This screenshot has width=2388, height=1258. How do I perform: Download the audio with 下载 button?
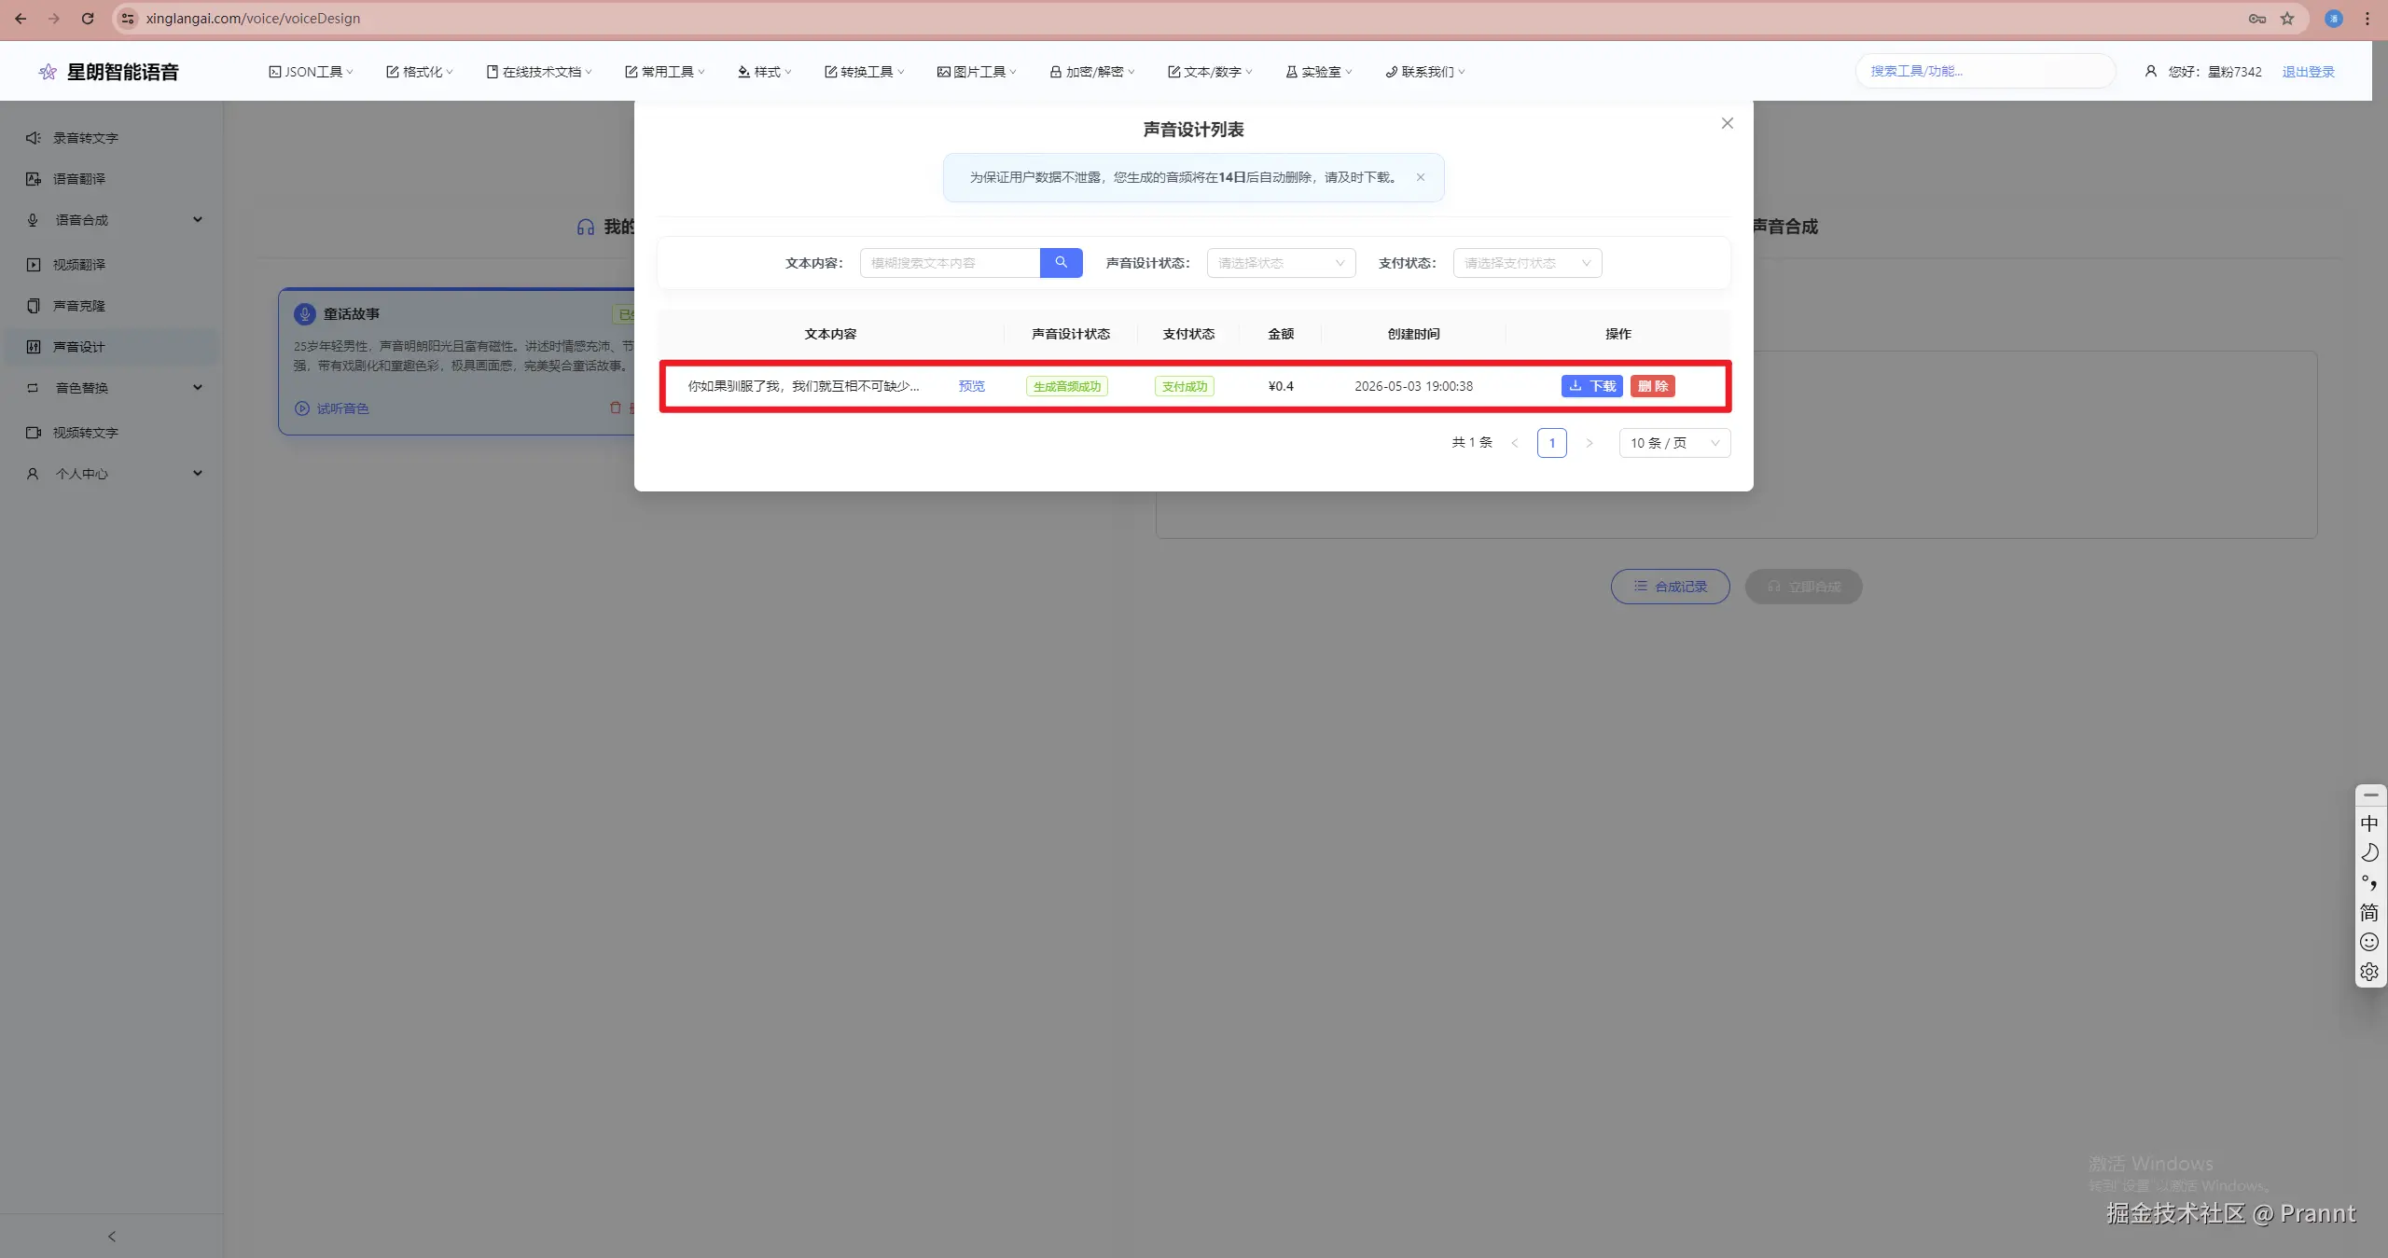pyautogui.click(x=1591, y=386)
